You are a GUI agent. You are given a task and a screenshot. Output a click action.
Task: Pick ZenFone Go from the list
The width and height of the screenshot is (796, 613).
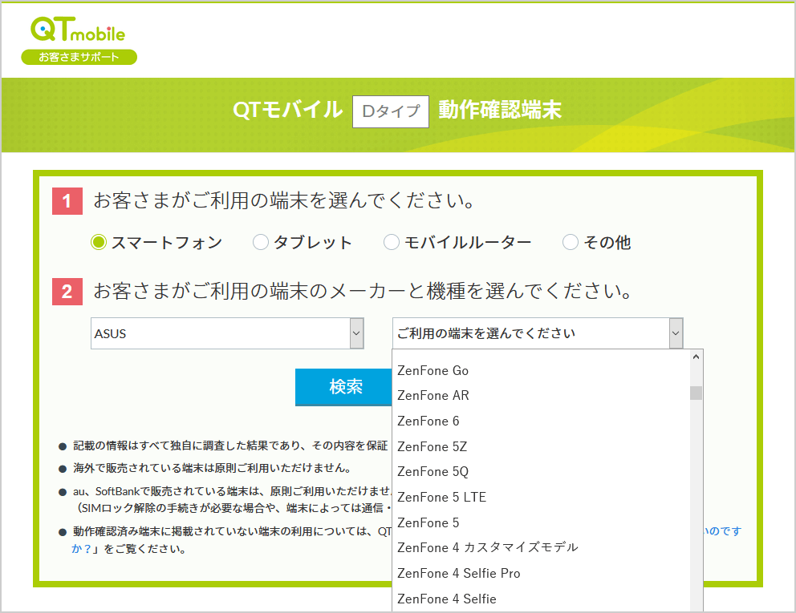[x=541, y=371]
